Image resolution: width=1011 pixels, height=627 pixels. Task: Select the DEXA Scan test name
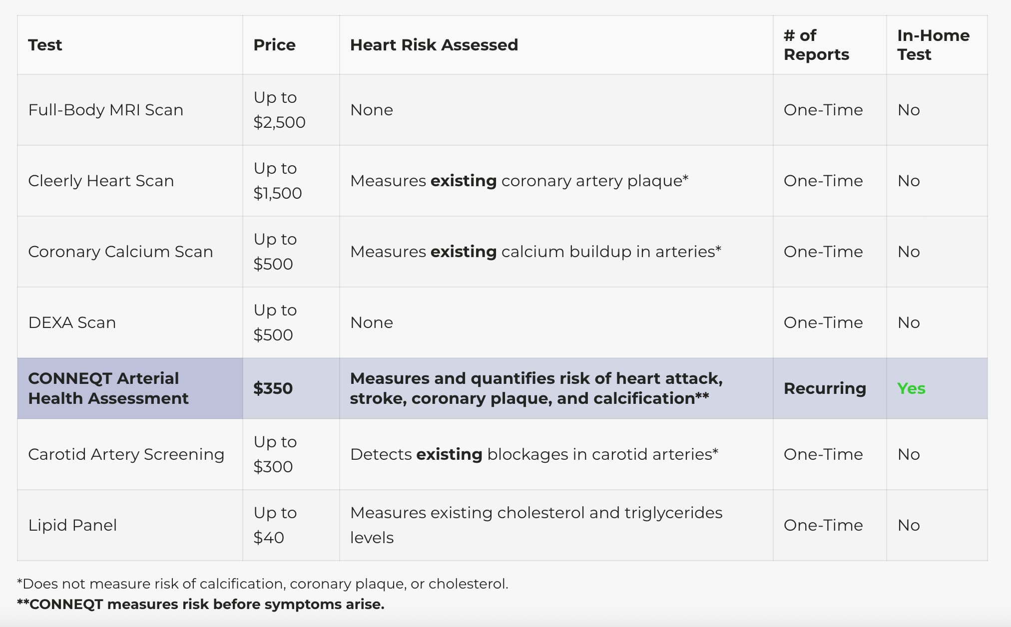pyautogui.click(x=72, y=322)
